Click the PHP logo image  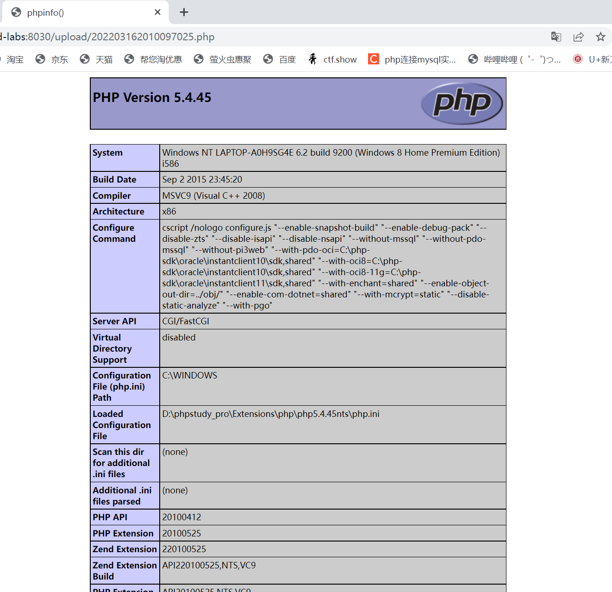point(462,103)
